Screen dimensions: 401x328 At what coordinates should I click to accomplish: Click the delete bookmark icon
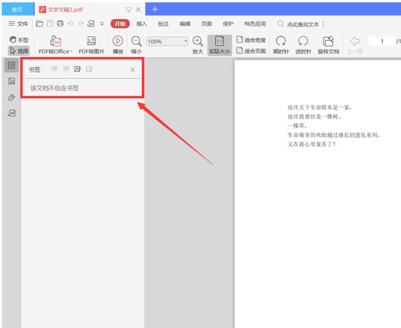89,69
